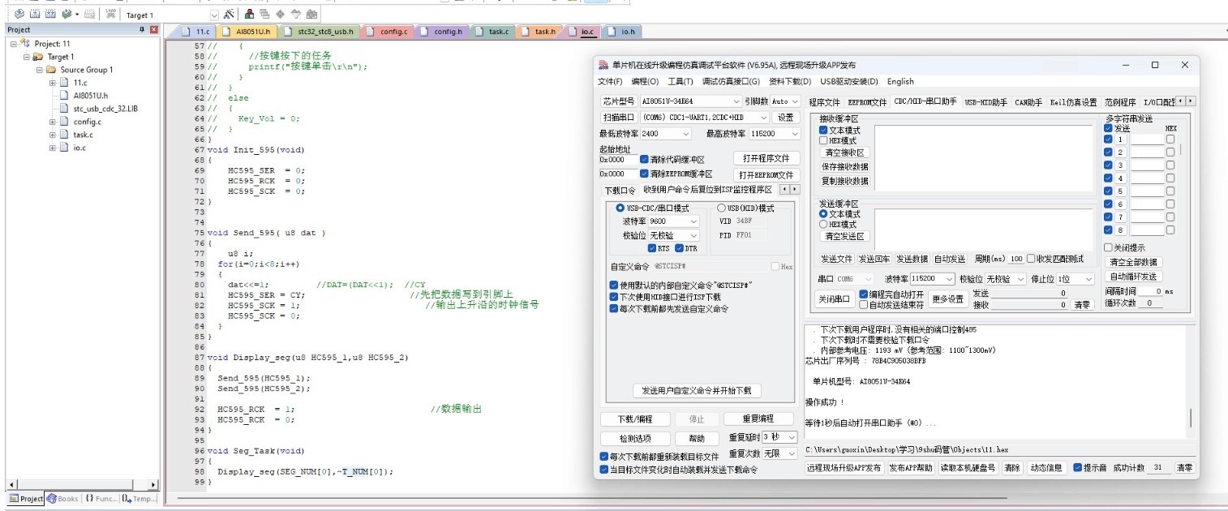Open the 最高波特率 115200 dropdown
Image resolution: width=1228 pixels, height=511 pixels.
(x=774, y=134)
